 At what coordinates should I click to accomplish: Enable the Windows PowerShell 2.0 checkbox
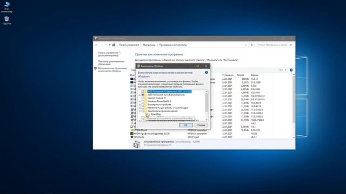pos(143,101)
